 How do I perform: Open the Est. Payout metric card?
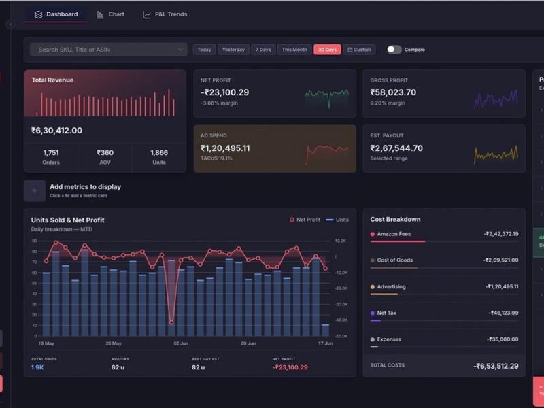pyautogui.click(x=444, y=148)
